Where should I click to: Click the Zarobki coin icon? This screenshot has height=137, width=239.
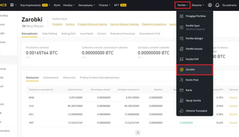(182, 69)
